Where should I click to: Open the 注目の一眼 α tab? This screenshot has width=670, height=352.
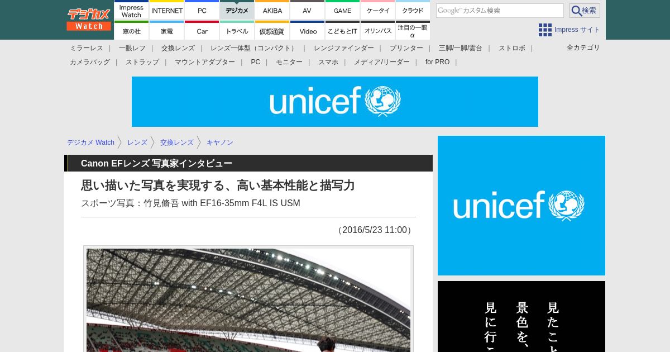413,31
